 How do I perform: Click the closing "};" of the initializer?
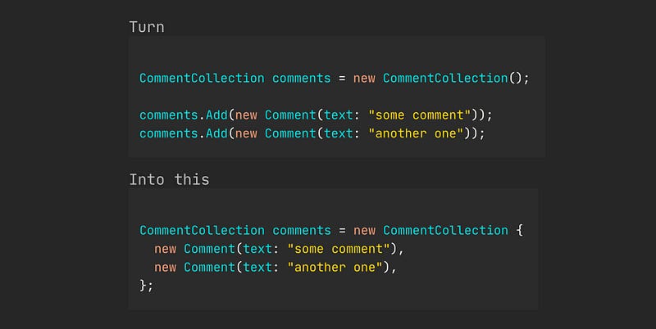[147, 285]
